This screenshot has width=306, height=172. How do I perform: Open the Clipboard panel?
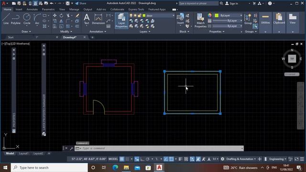point(279,22)
